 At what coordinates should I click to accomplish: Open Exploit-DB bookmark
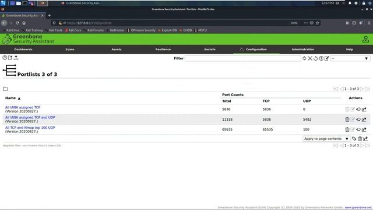tap(168, 30)
